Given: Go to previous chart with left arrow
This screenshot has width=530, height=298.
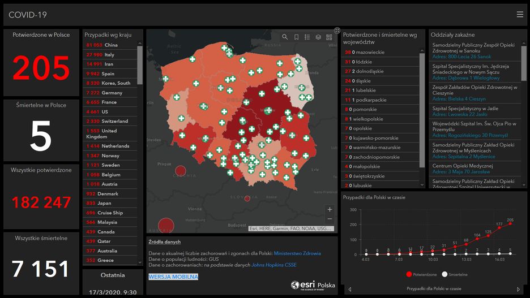Looking at the screenshot, I should pos(349,289).
